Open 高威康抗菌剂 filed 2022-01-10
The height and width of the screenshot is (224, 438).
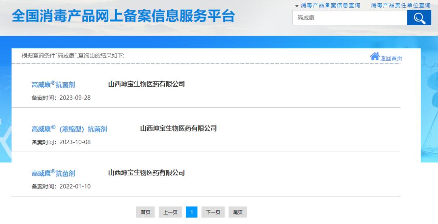click(x=53, y=173)
